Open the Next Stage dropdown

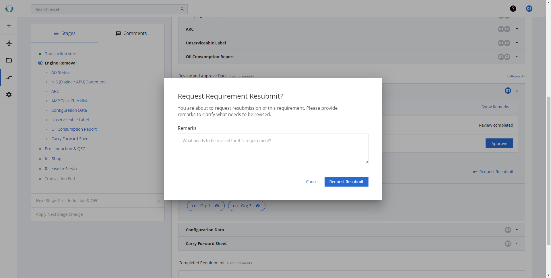(x=98, y=201)
